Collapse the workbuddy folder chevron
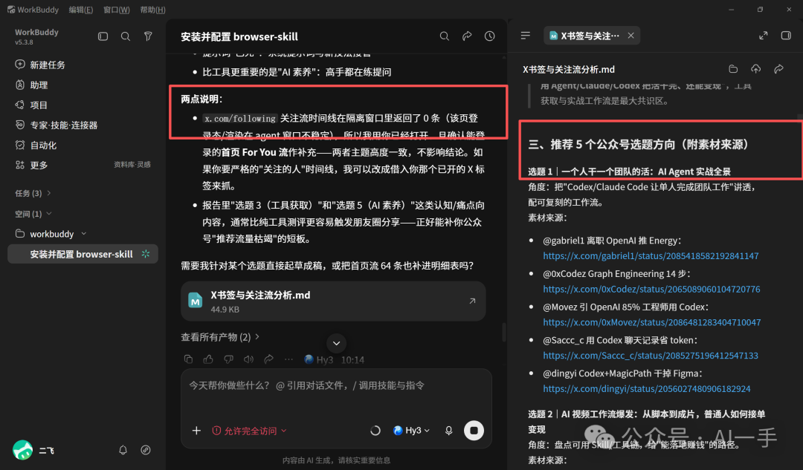The image size is (803, 470). pos(83,234)
